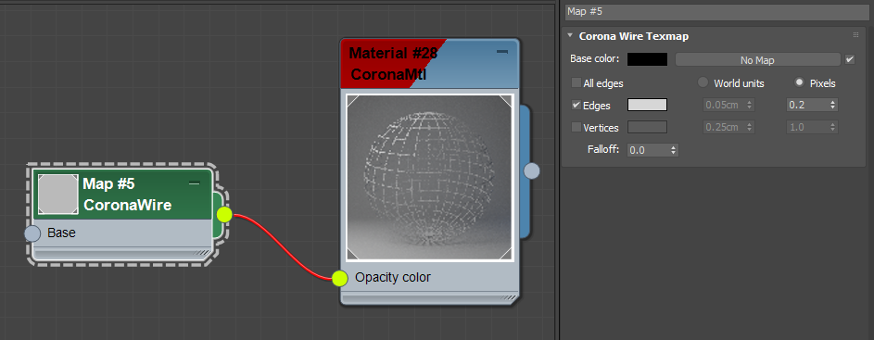Adjust the Edges pixels 0.2 spinner
874x340 pixels.
[x=833, y=105]
